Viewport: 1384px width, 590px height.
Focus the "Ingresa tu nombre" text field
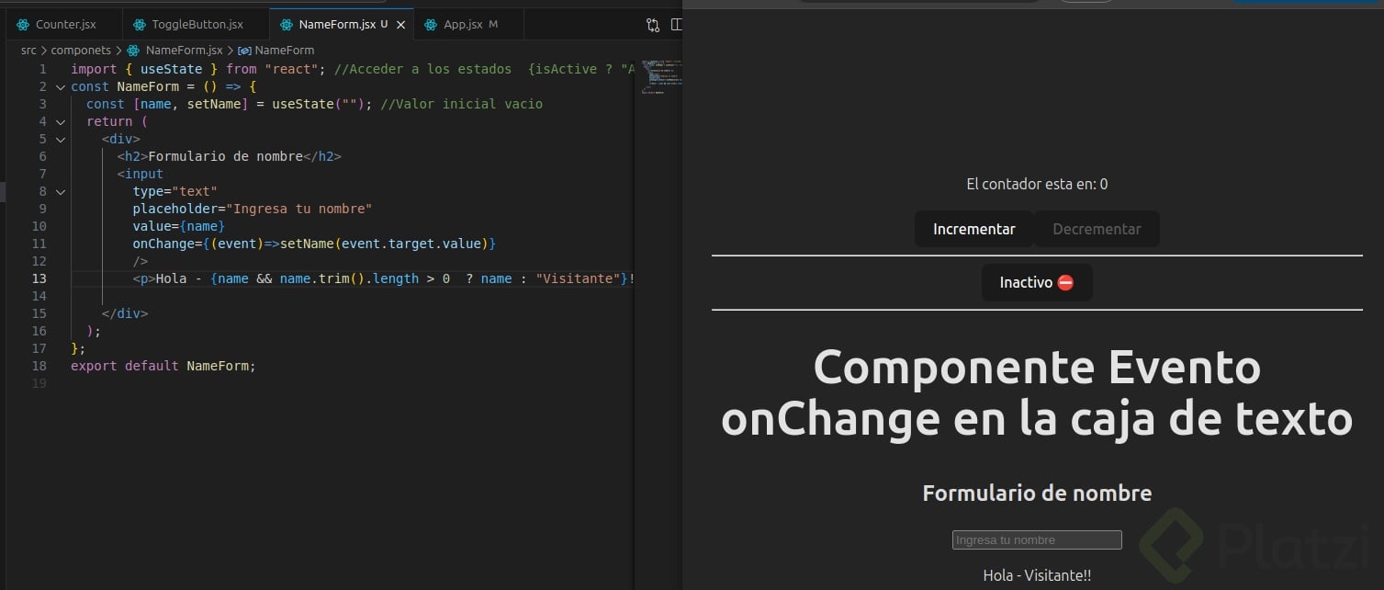(1037, 540)
